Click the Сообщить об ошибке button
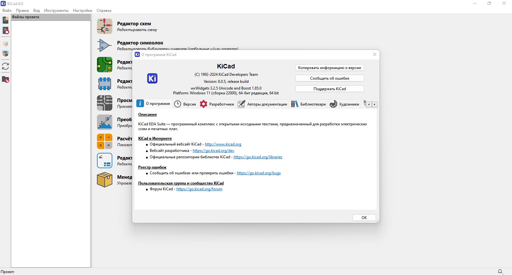512x275 pixels. pyautogui.click(x=330, y=78)
